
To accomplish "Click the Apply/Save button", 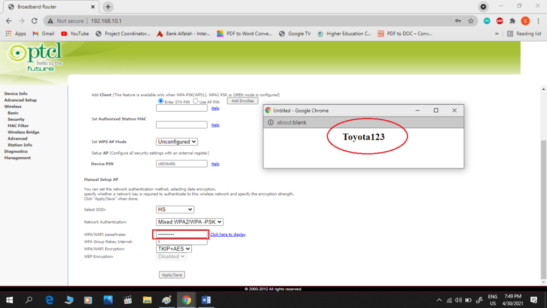I will (x=172, y=275).
